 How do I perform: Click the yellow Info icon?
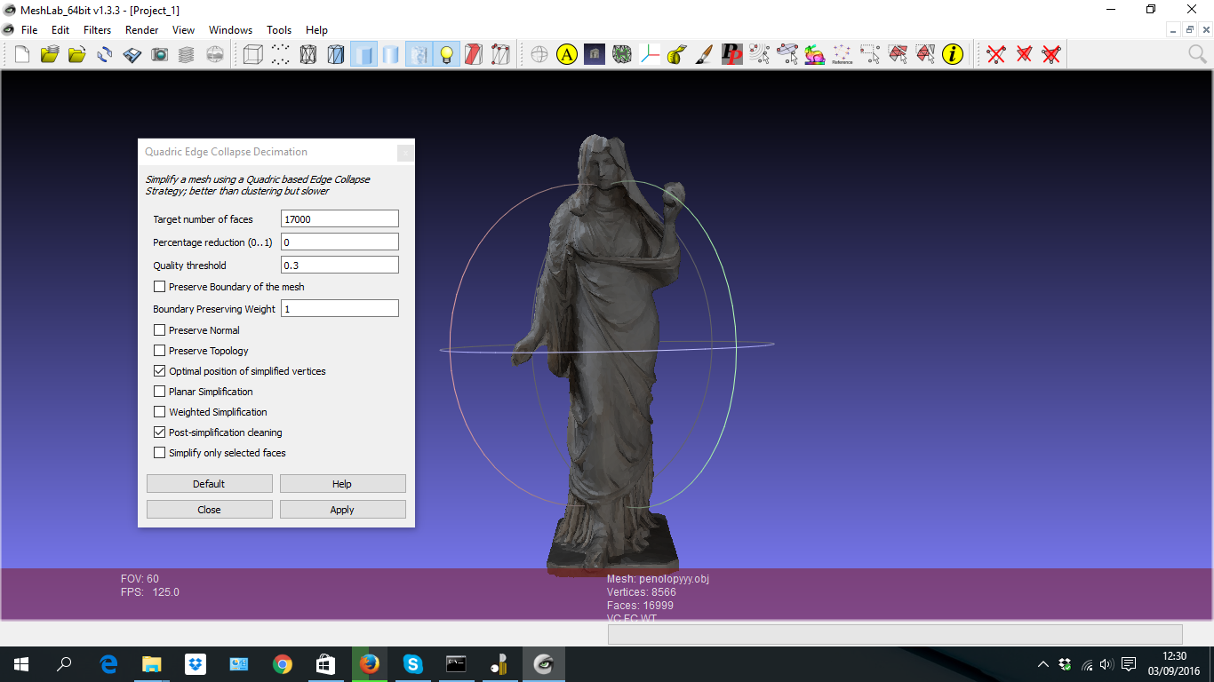pos(953,55)
